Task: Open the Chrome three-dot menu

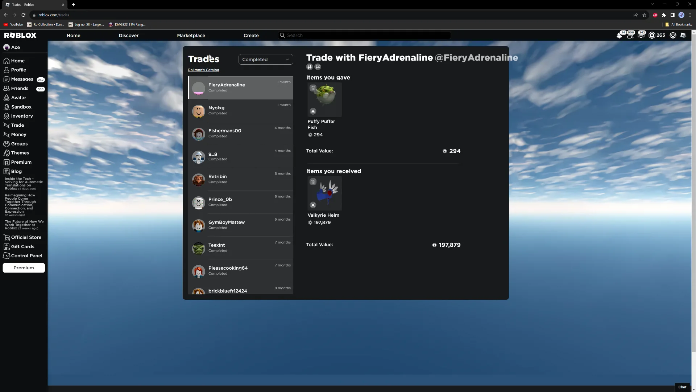Action: pos(690,15)
